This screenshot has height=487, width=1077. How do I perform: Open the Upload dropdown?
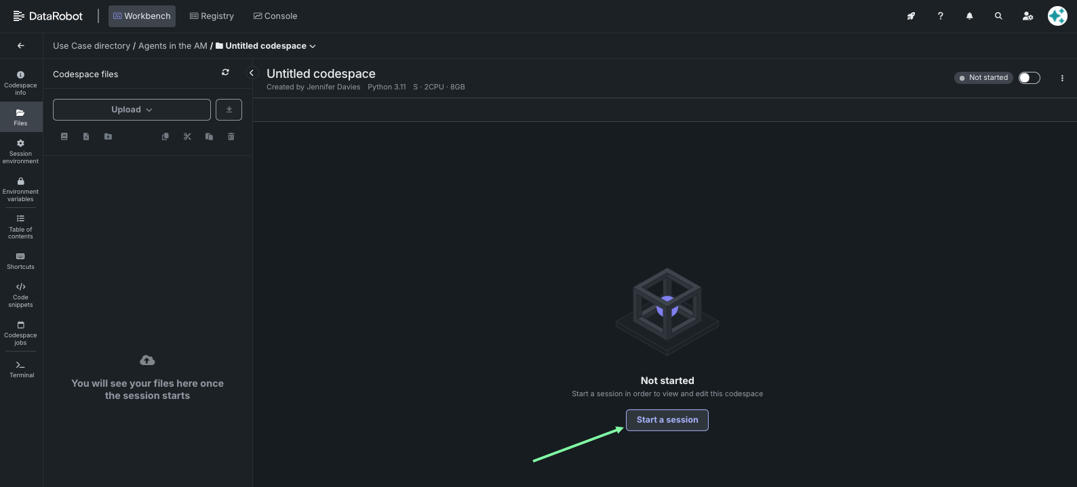click(132, 110)
